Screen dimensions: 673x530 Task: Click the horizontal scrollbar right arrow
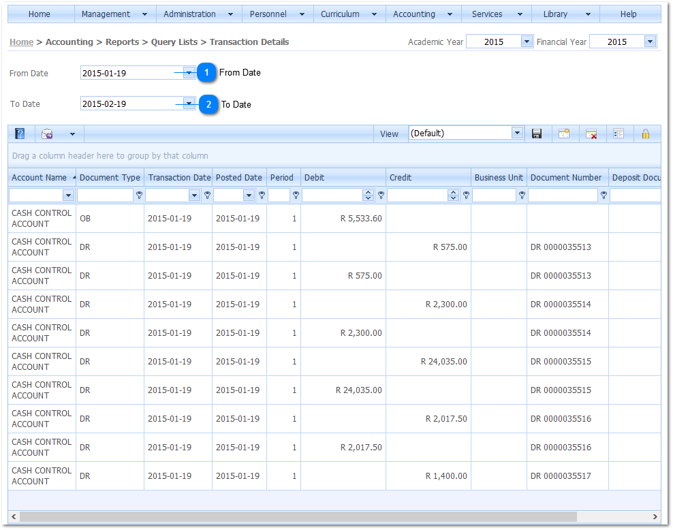(x=655, y=517)
